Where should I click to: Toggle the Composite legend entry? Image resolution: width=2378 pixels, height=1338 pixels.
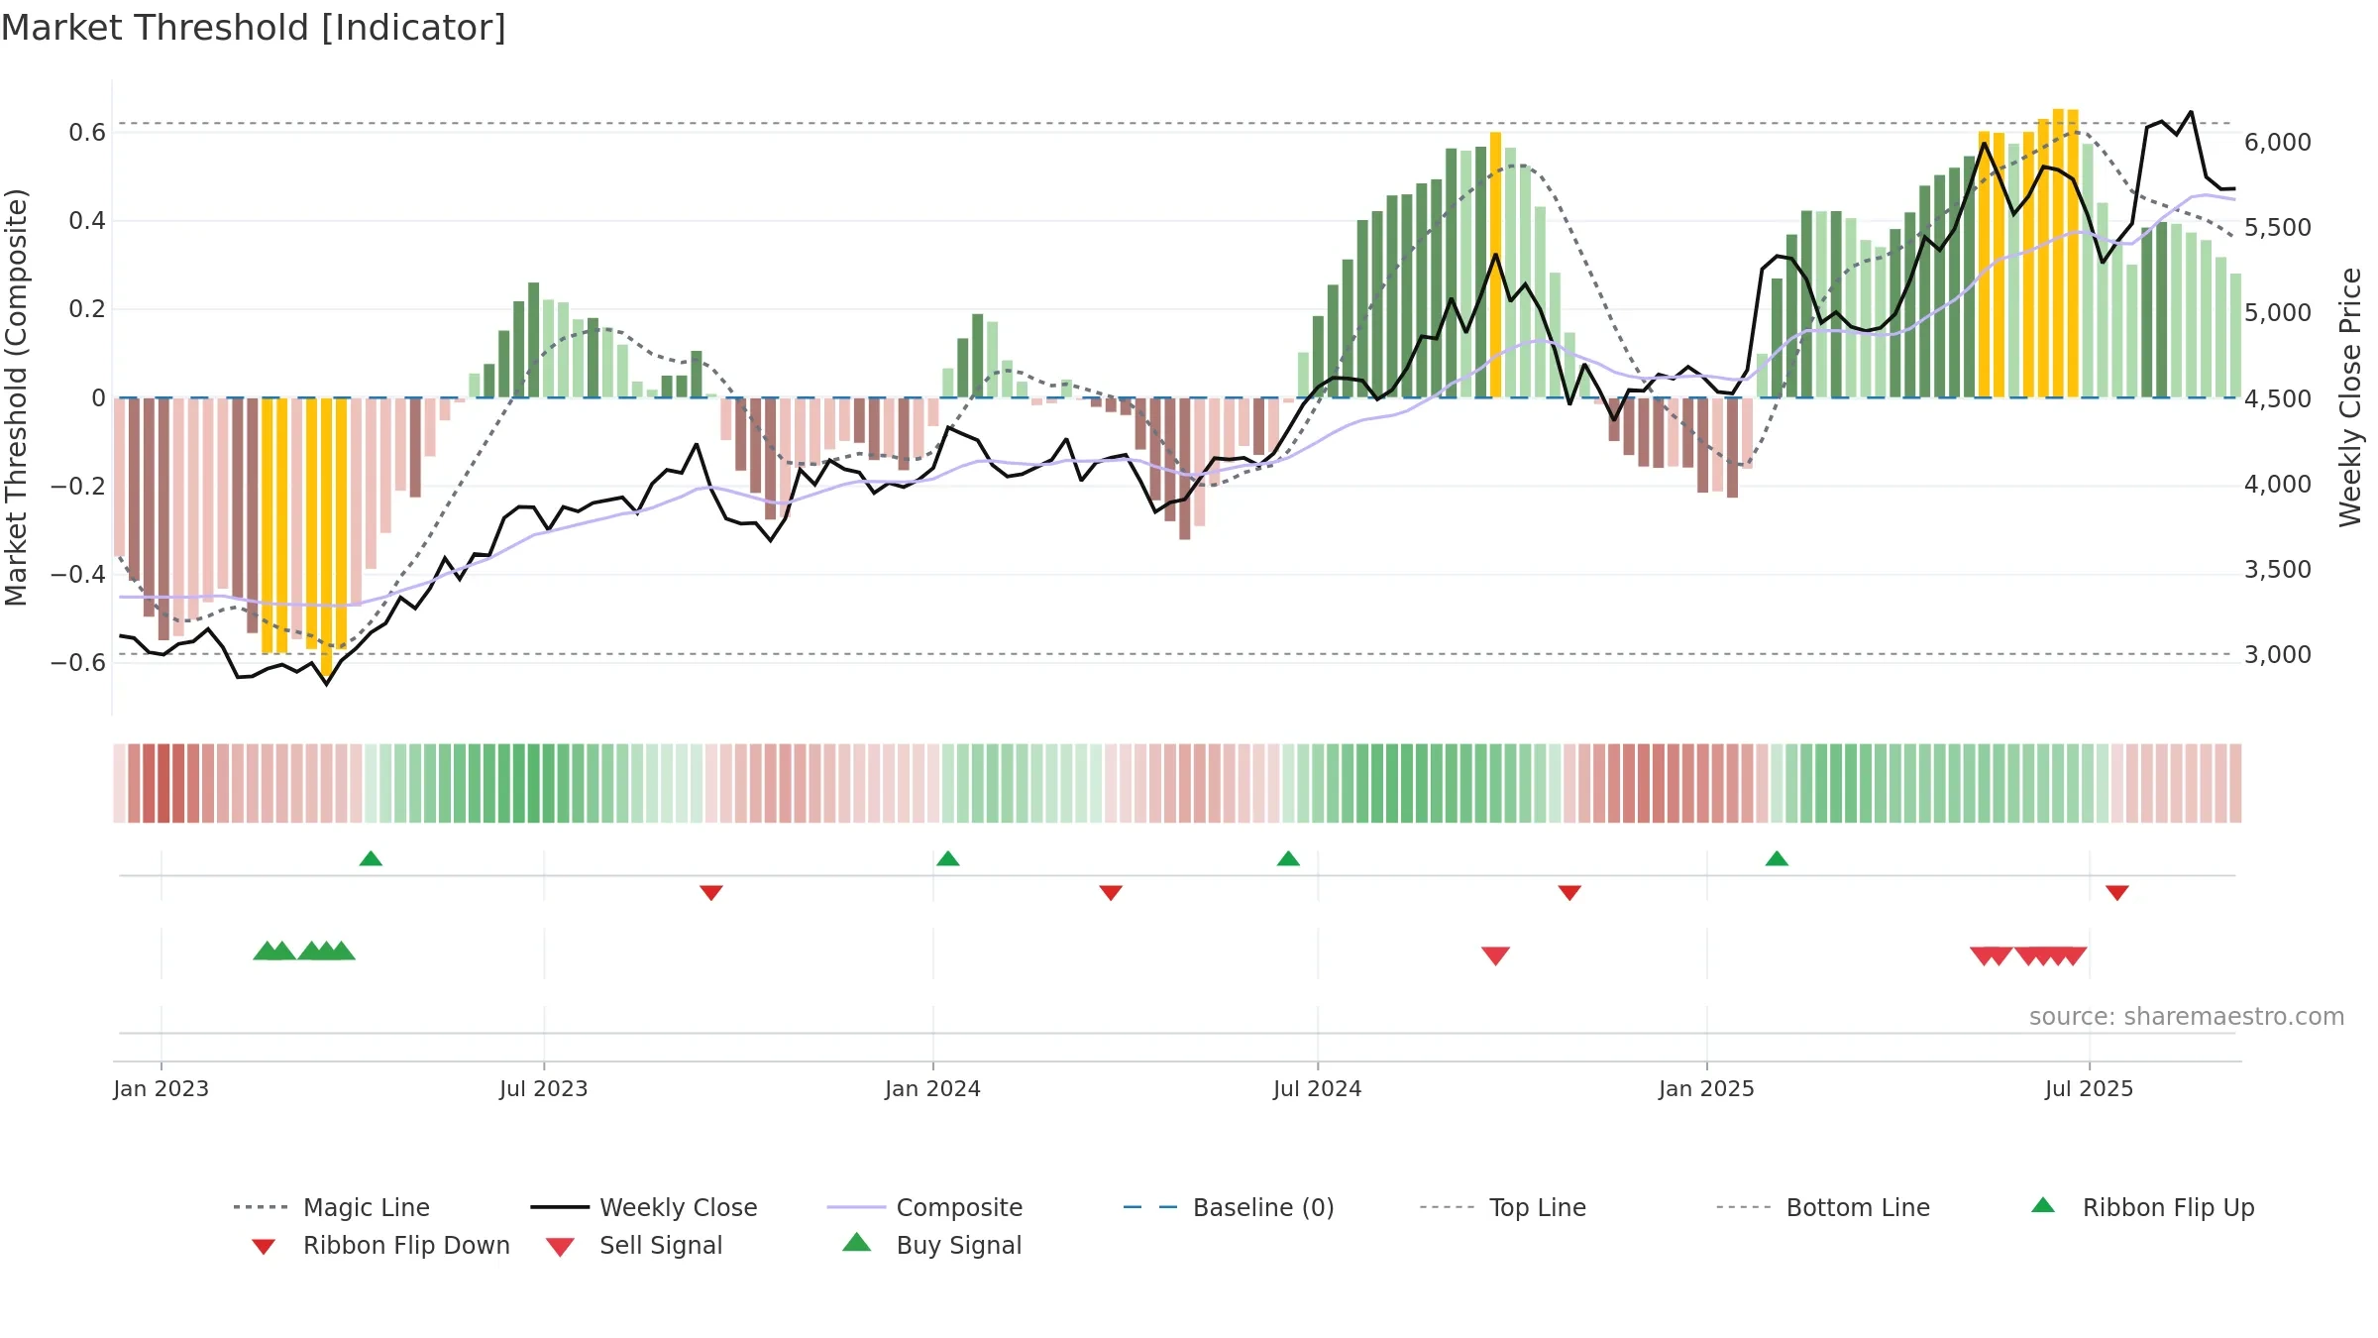click(924, 1207)
